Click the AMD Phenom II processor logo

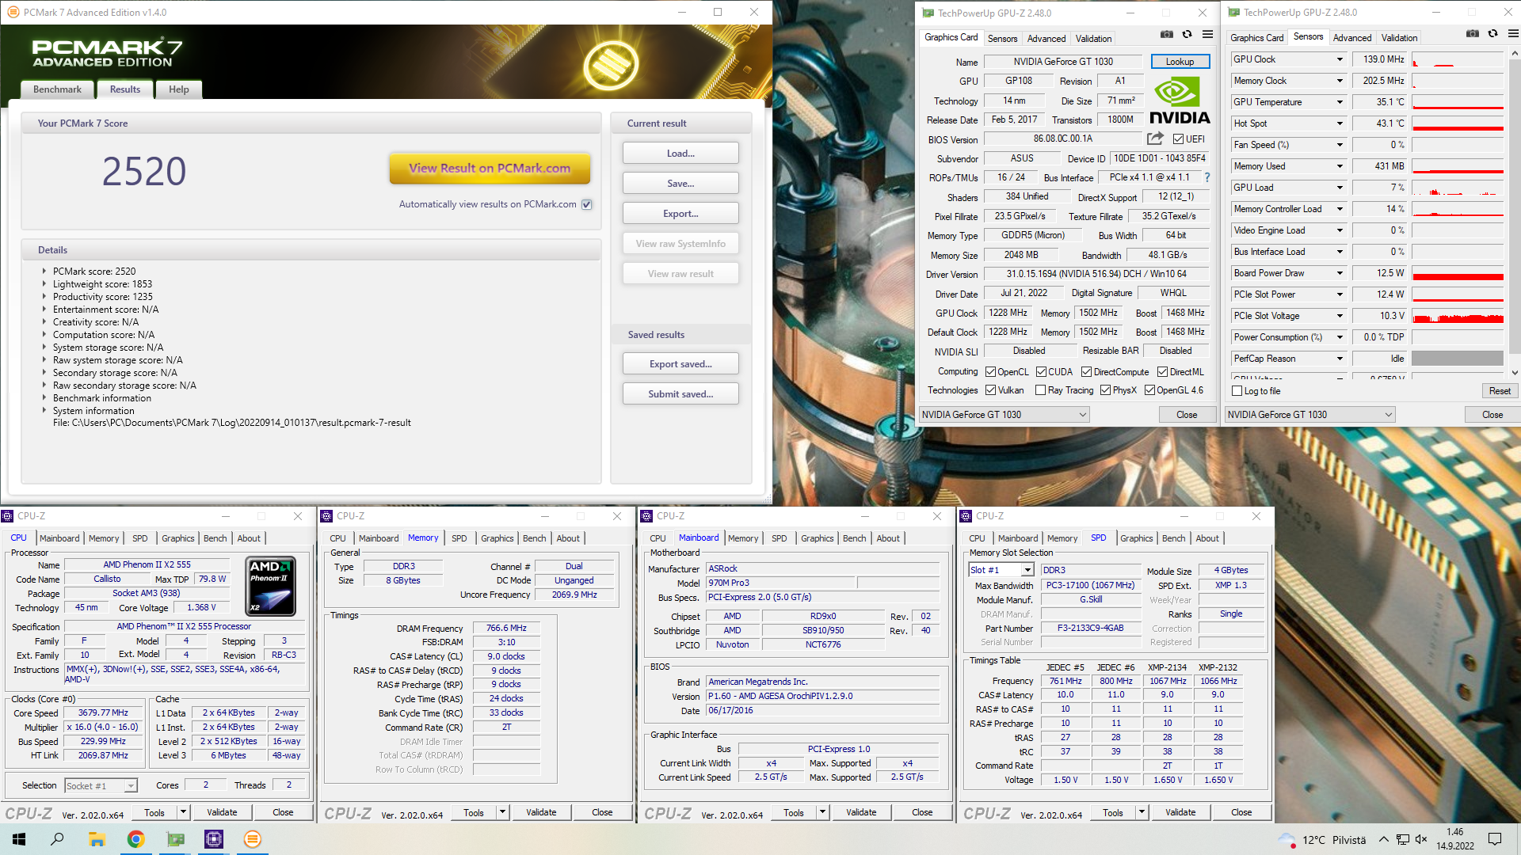point(272,586)
